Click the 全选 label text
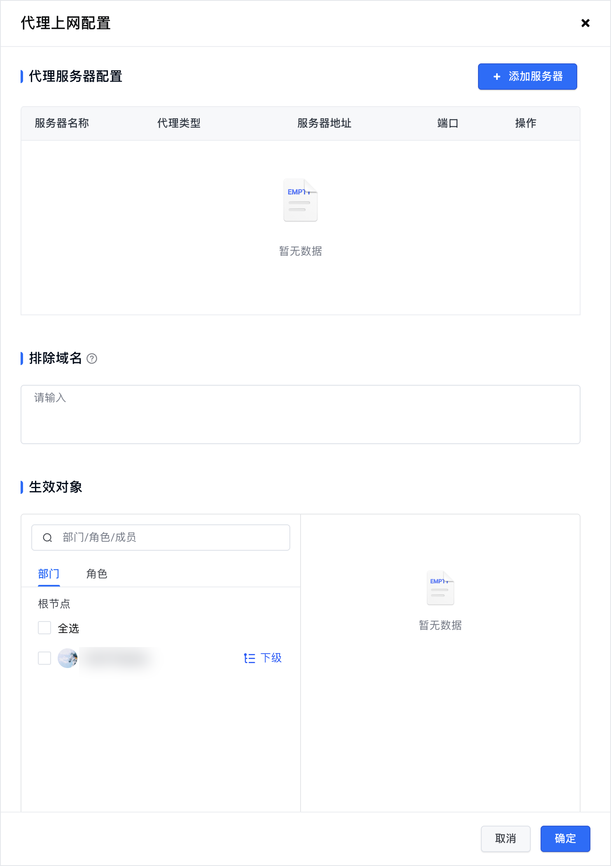This screenshot has height=866, width=611. (x=68, y=629)
